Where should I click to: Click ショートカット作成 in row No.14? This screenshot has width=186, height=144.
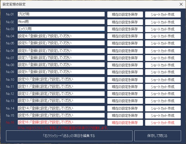[x=163, y=108]
